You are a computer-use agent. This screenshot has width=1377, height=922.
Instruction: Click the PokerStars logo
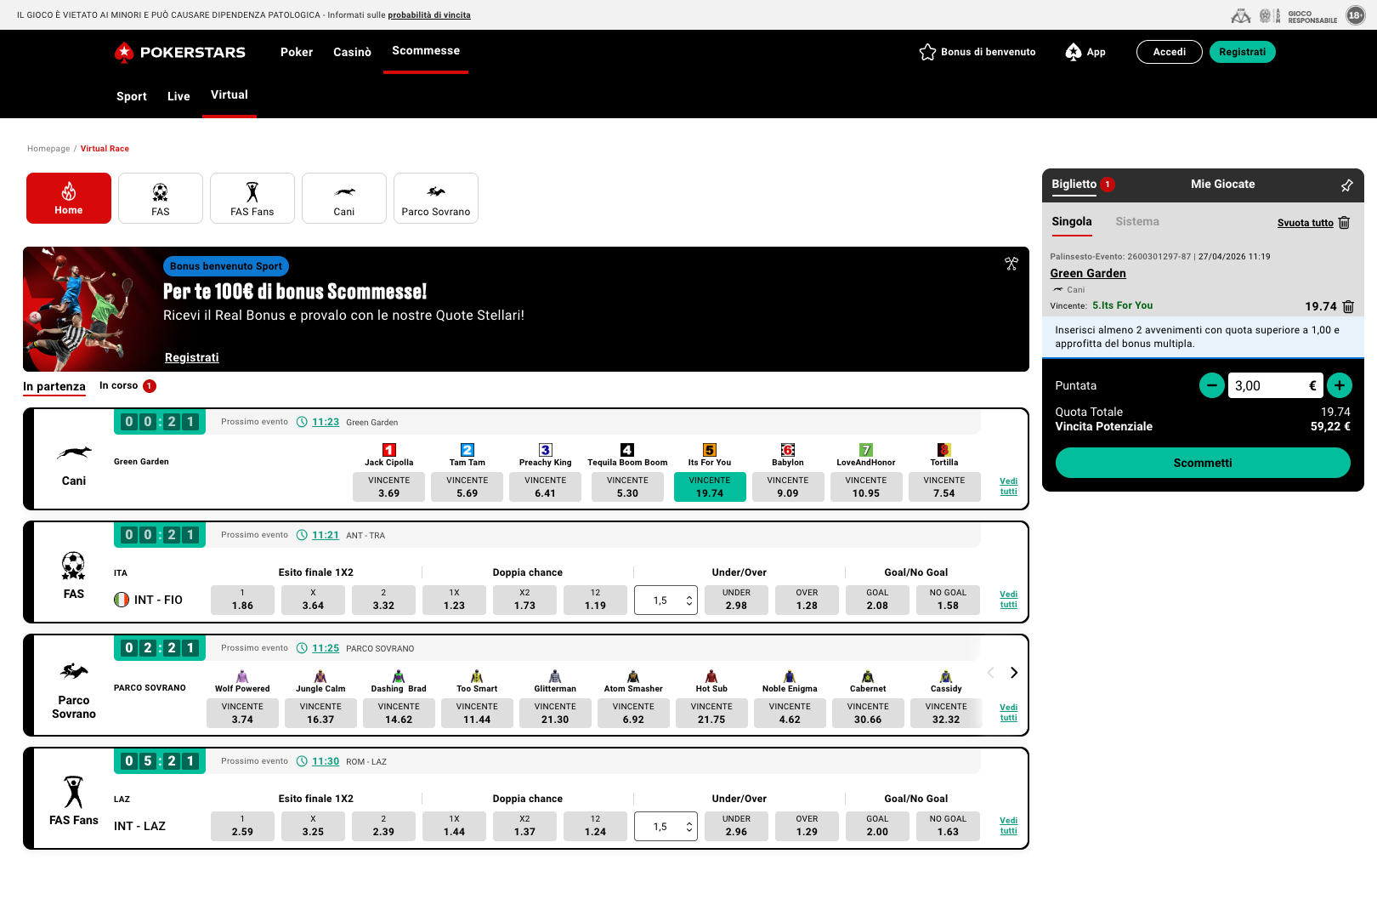(x=180, y=53)
